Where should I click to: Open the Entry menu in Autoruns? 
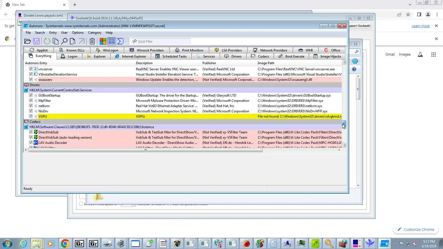53,33
